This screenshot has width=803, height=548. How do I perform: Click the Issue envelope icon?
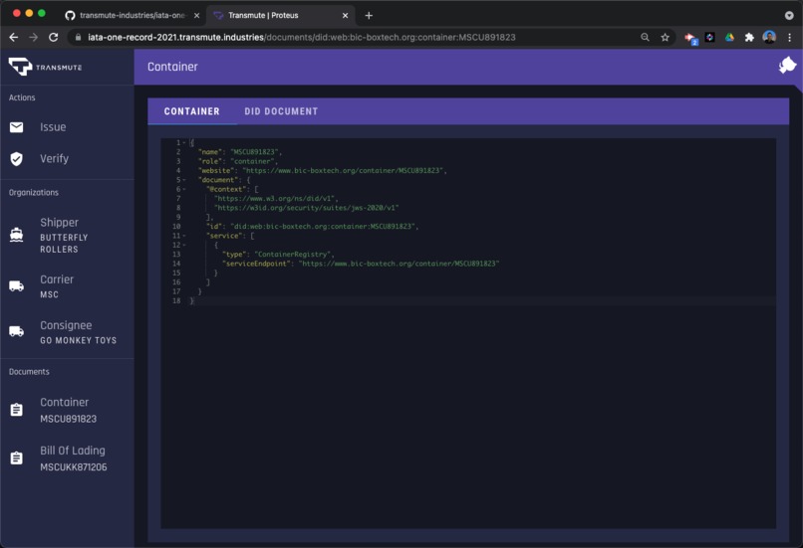click(16, 127)
